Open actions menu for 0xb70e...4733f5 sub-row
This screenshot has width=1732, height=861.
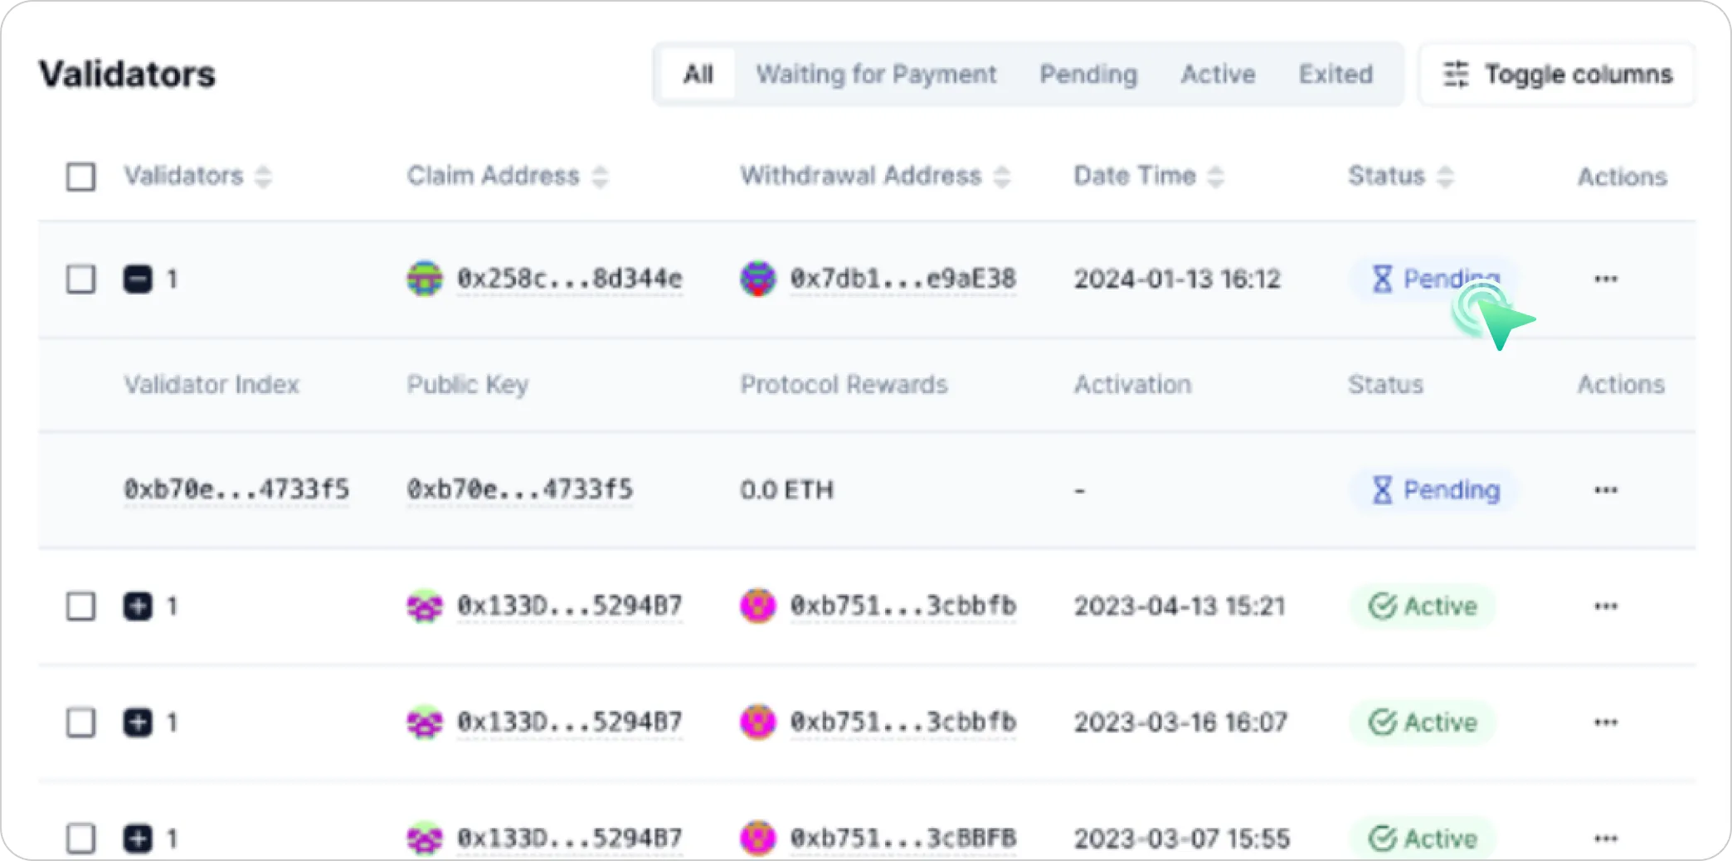[1605, 490]
